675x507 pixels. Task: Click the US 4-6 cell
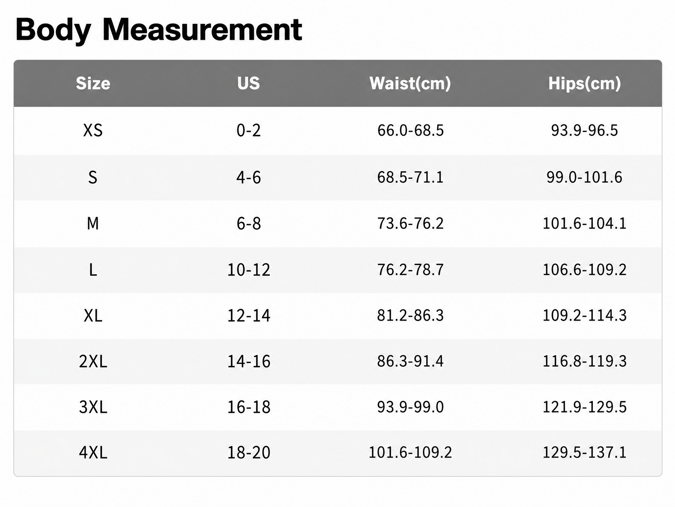pos(248,177)
